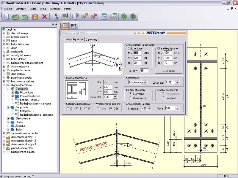238x178 pixels.
Task: Export drawing with the DXF icon
Action: (x=73, y=25)
